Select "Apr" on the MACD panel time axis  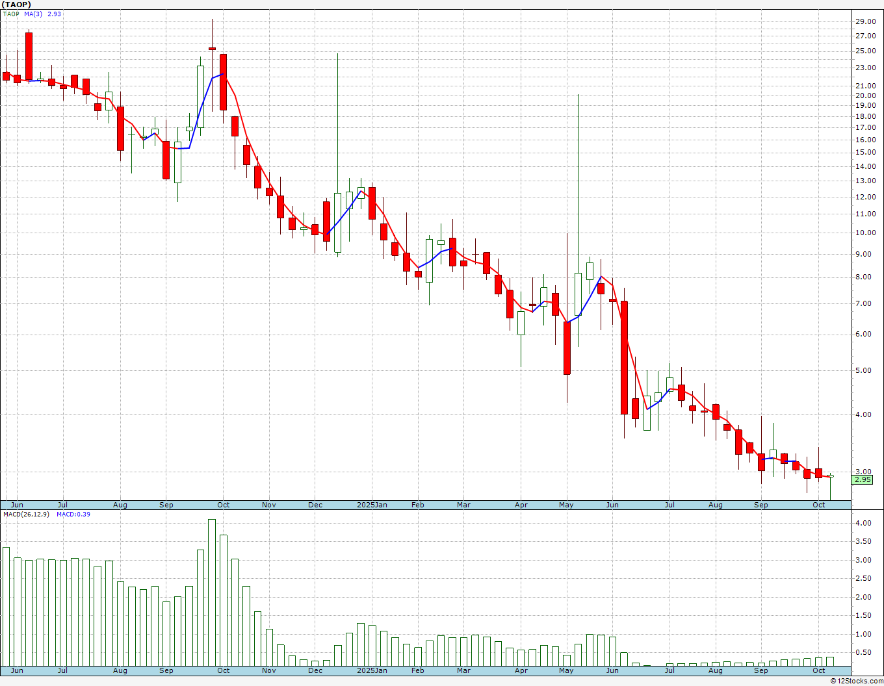coord(521,670)
